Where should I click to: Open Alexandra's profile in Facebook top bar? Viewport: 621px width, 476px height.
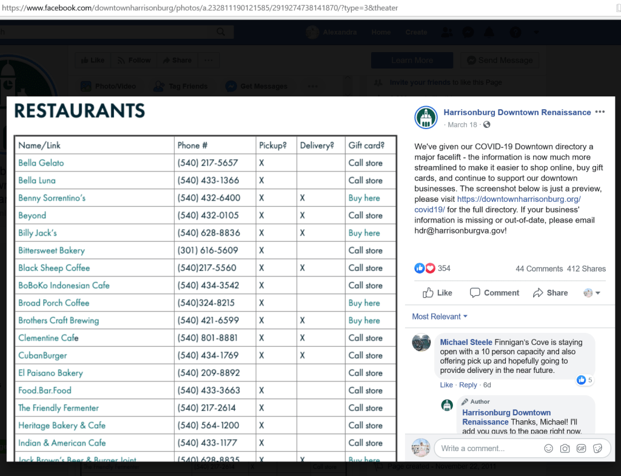coord(332,32)
